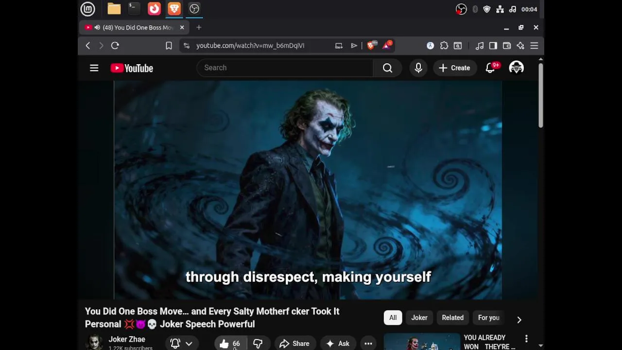This screenshot has height=350, width=622.
Task: Open the network connections tray icon
Action: tap(500, 9)
